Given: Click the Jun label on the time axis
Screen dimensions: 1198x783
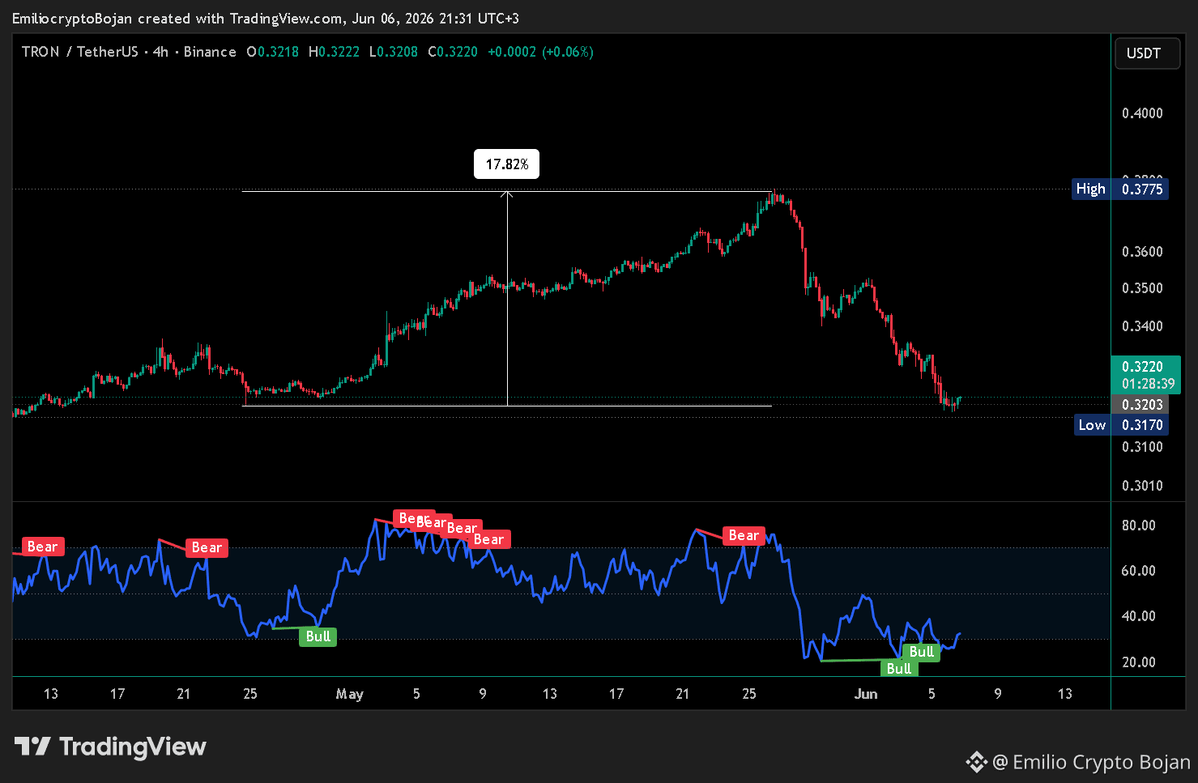Looking at the screenshot, I should (x=866, y=694).
